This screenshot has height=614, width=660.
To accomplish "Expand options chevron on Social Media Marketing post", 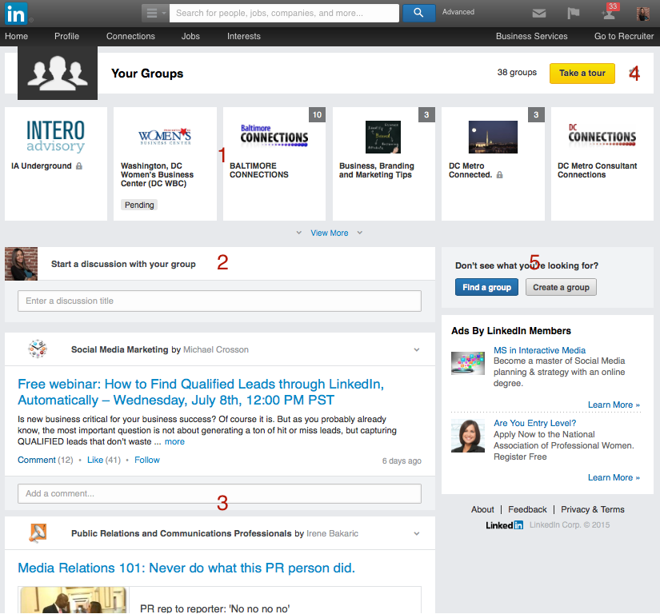I will 416,349.
